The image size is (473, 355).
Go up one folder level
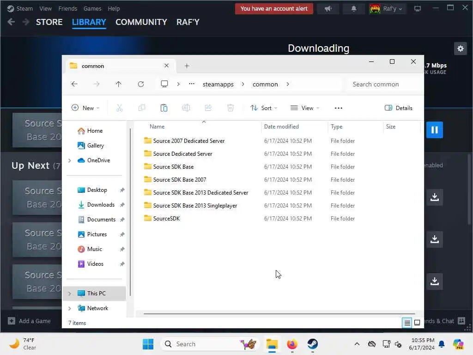pos(119,84)
